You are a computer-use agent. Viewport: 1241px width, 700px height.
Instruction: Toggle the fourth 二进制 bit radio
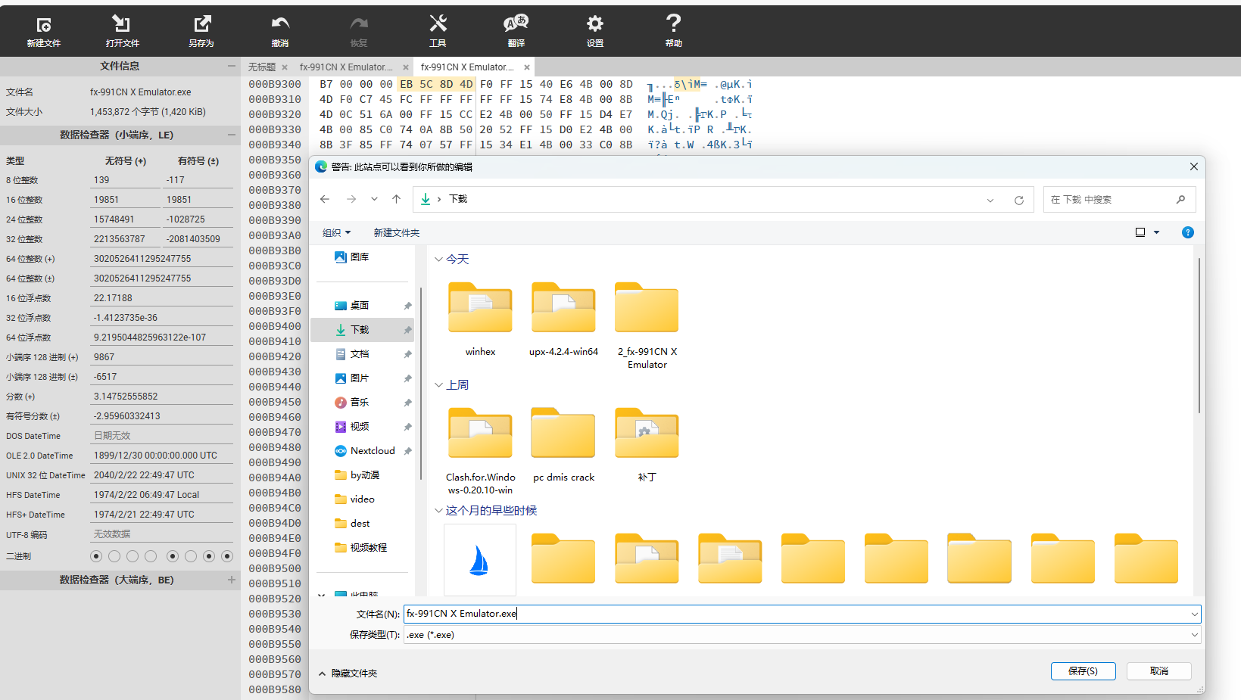pyautogui.click(x=151, y=556)
